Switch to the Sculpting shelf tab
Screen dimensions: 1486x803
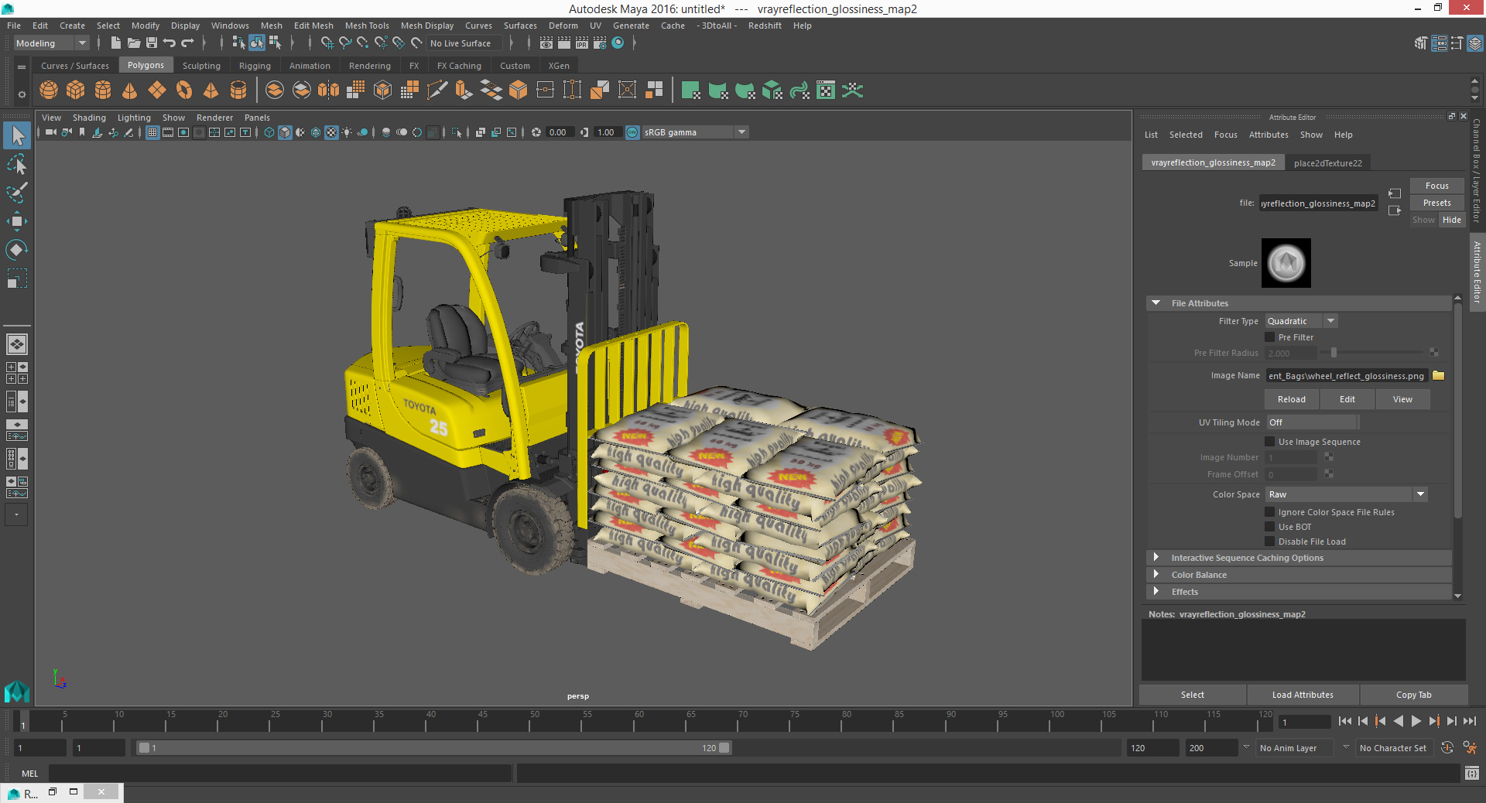point(201,66)
